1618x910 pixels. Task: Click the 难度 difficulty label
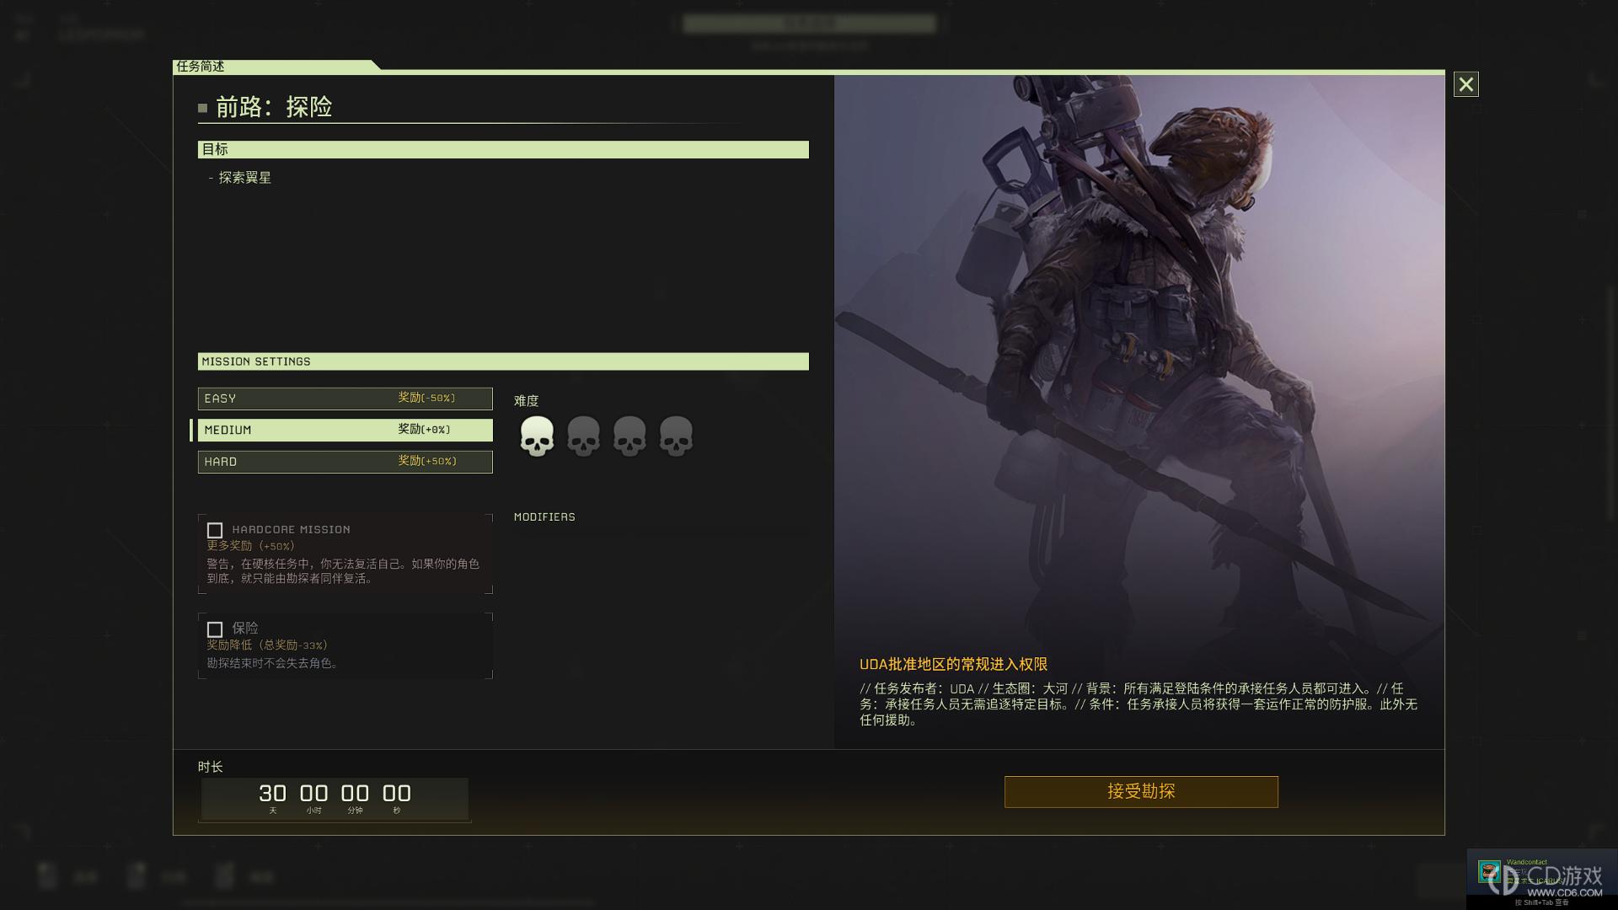[526, 401]
